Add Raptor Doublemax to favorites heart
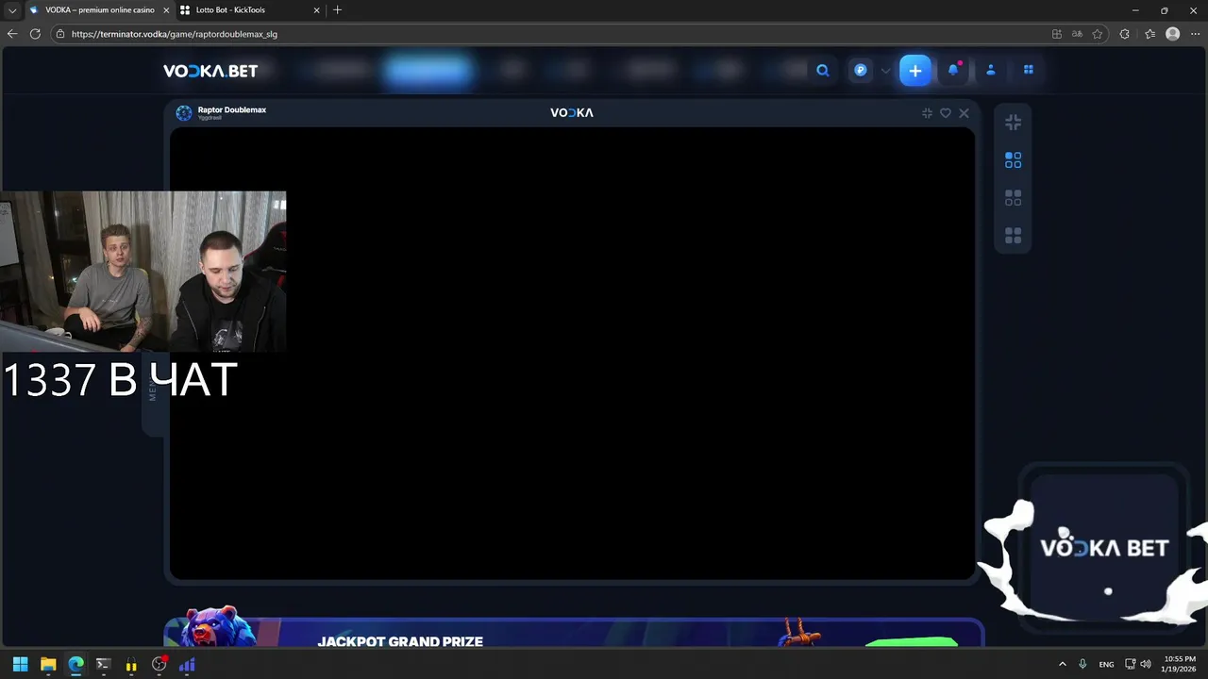This screenshot has height=679, width=1208. [946, 113]
